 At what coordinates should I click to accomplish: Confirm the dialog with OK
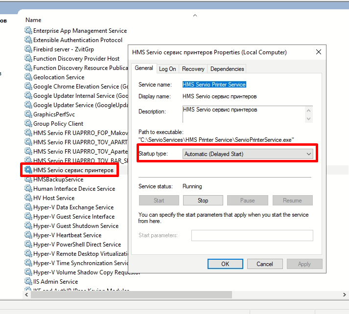tap(225, 264)
